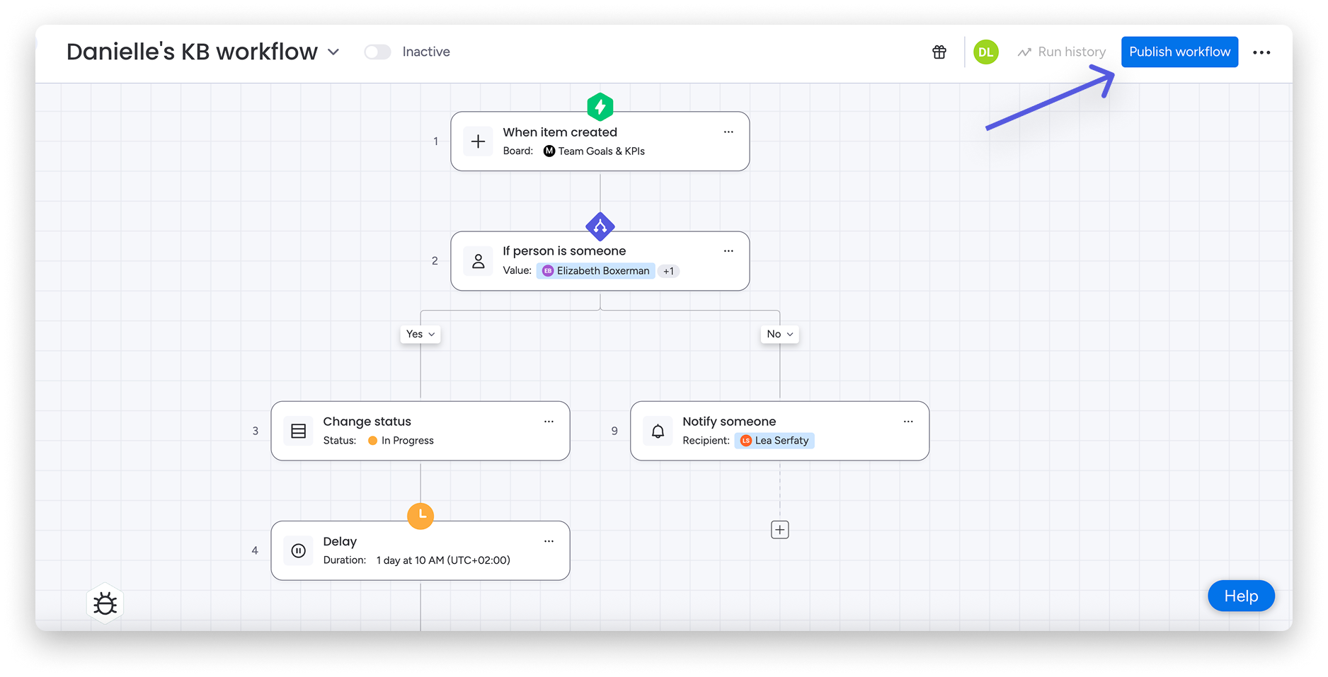Open the No branch dropdown
Screen dimensions: 1328x677
tap(779, 334)
